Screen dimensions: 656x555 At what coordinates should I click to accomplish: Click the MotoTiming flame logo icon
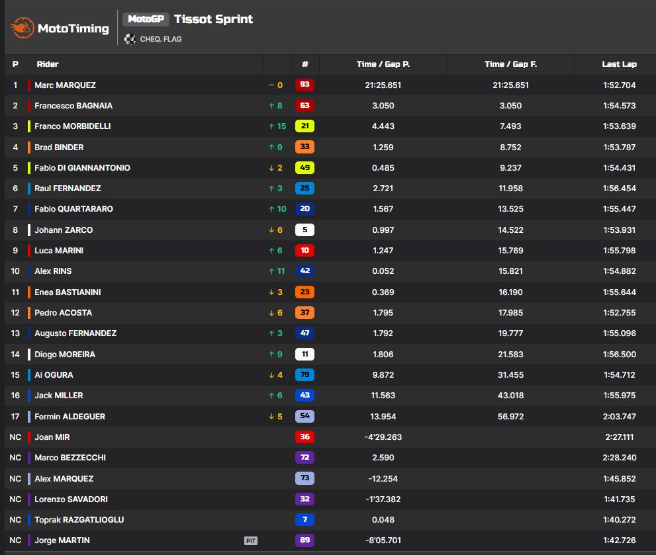21,28
